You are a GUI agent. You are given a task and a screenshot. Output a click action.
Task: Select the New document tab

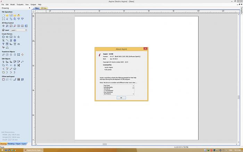(37, 8)
